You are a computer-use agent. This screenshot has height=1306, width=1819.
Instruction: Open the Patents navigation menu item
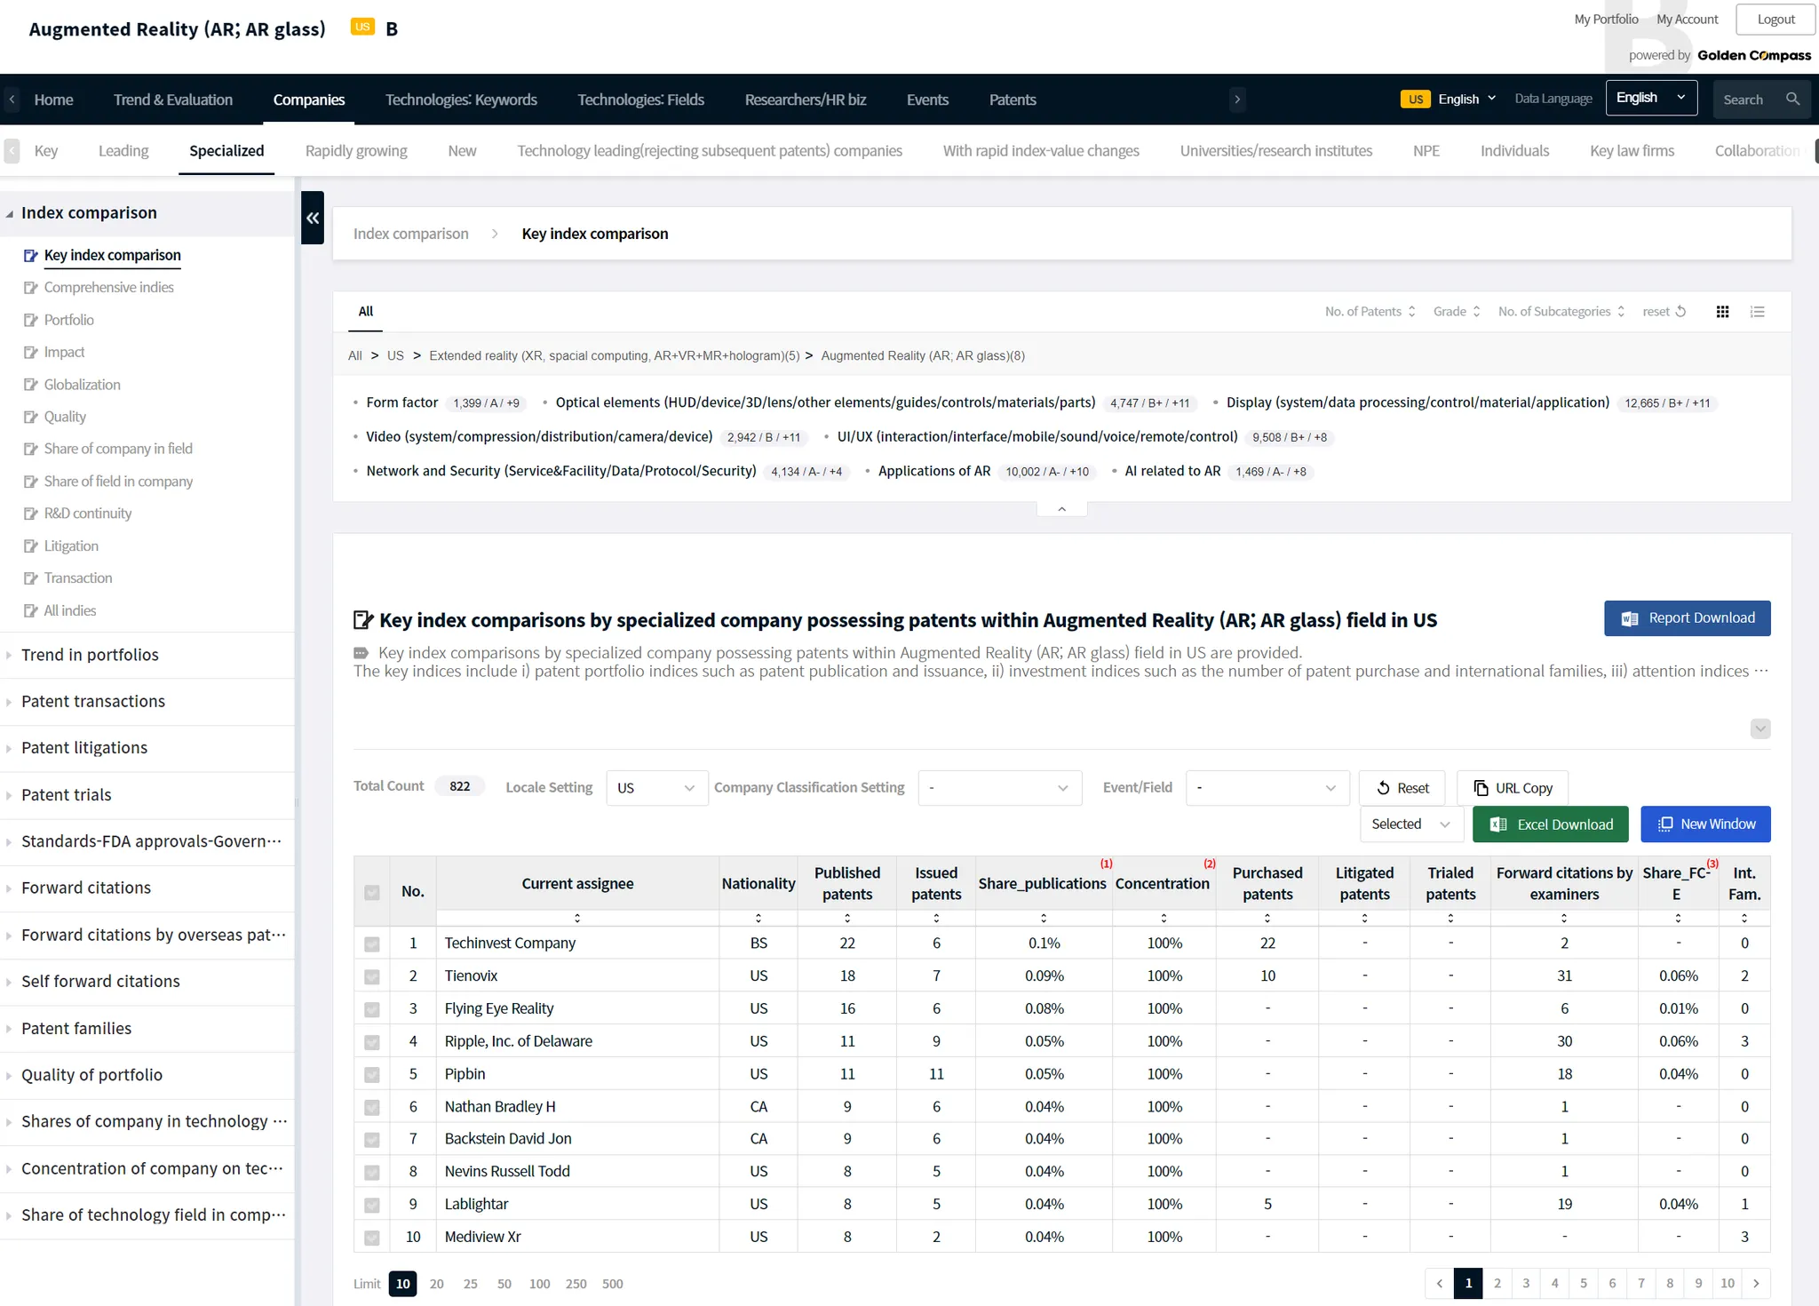coord(1012,100)
